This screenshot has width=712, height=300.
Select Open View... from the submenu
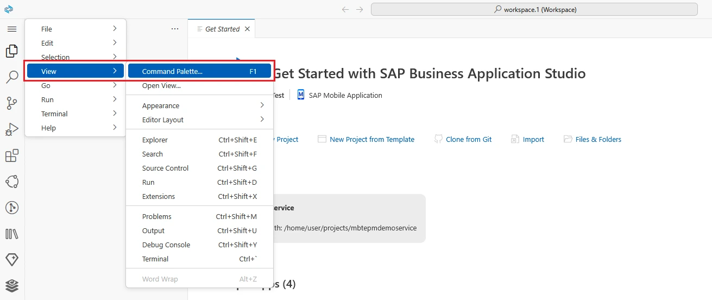point(199,85)
